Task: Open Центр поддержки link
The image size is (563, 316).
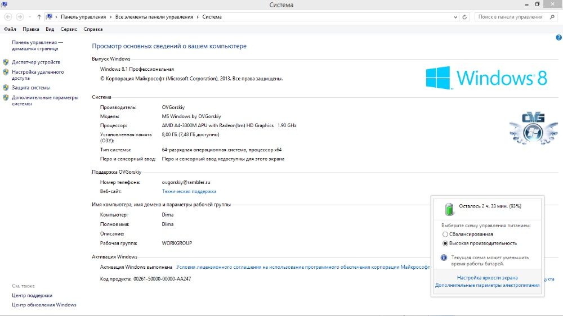Action: pyautogui.click(x=32, y=296)
